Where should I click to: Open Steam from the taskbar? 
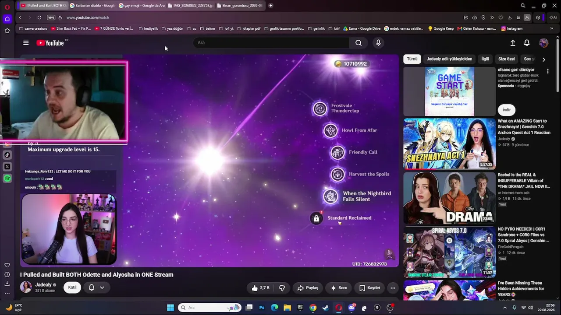point(326,308)
